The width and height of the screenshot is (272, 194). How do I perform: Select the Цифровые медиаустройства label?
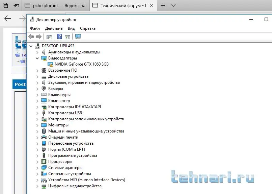click(75, 186)
